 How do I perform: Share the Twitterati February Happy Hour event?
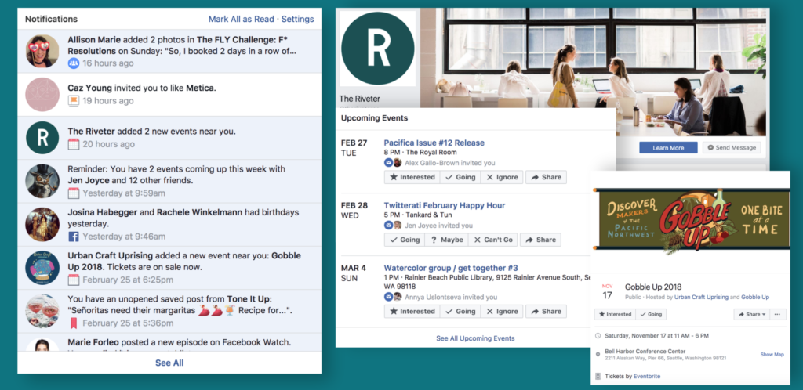(540, 240)
